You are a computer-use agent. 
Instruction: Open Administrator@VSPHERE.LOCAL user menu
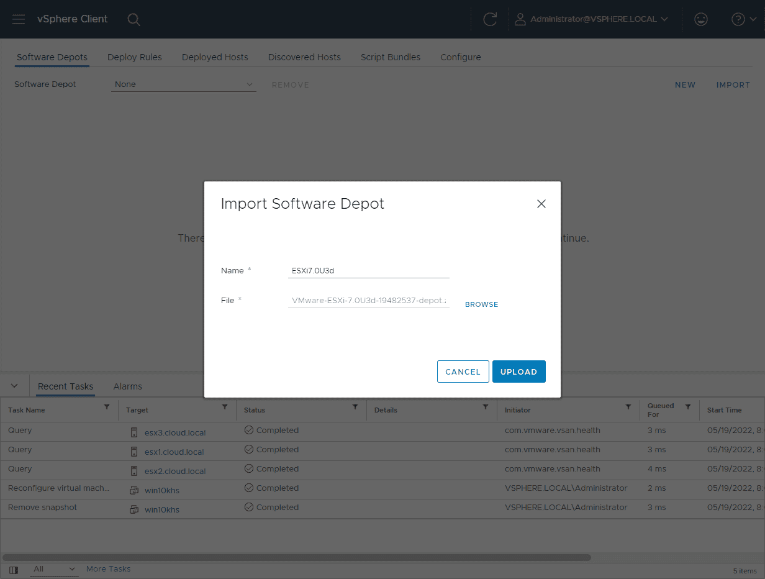(x=592, y=19)
